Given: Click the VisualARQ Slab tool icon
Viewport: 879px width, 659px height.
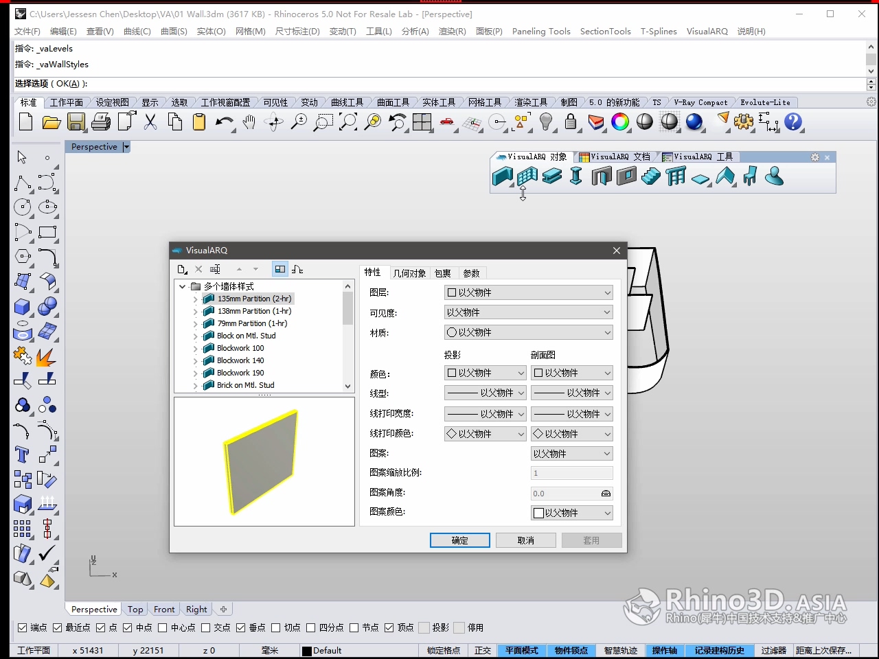Looking at the screenshot, I should pos(700,178).
